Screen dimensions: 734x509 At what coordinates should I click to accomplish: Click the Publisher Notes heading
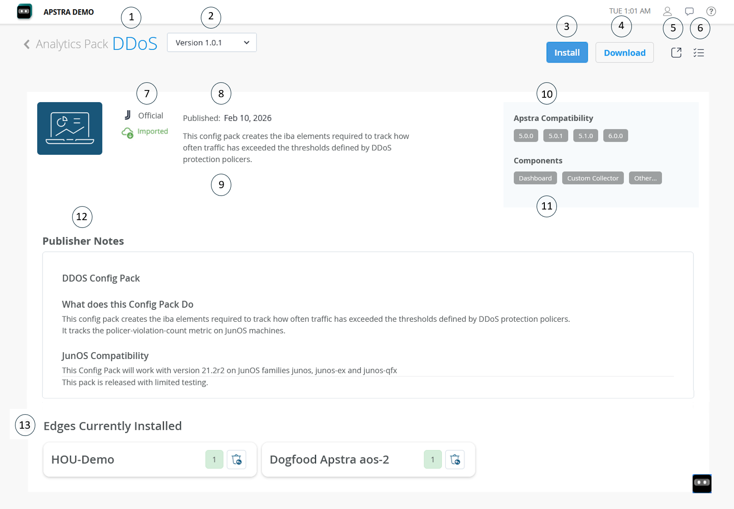click(x=83, y=241)
